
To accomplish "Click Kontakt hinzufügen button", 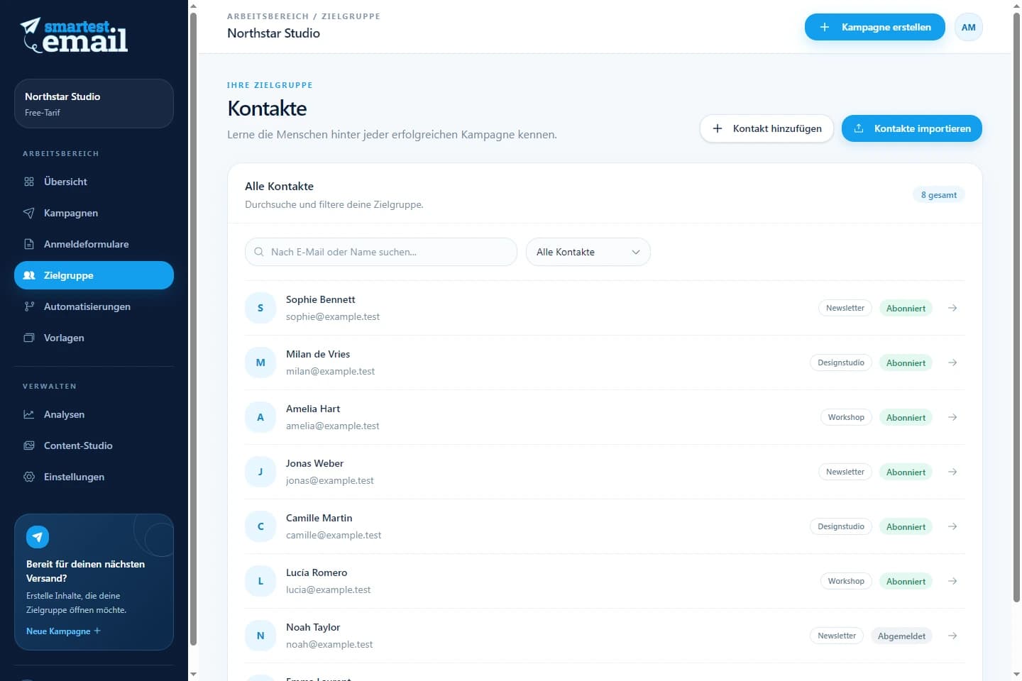I will (x=766, y=128).
